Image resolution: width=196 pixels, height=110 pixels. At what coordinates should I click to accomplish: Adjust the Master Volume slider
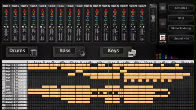click(x=153, y=18)
